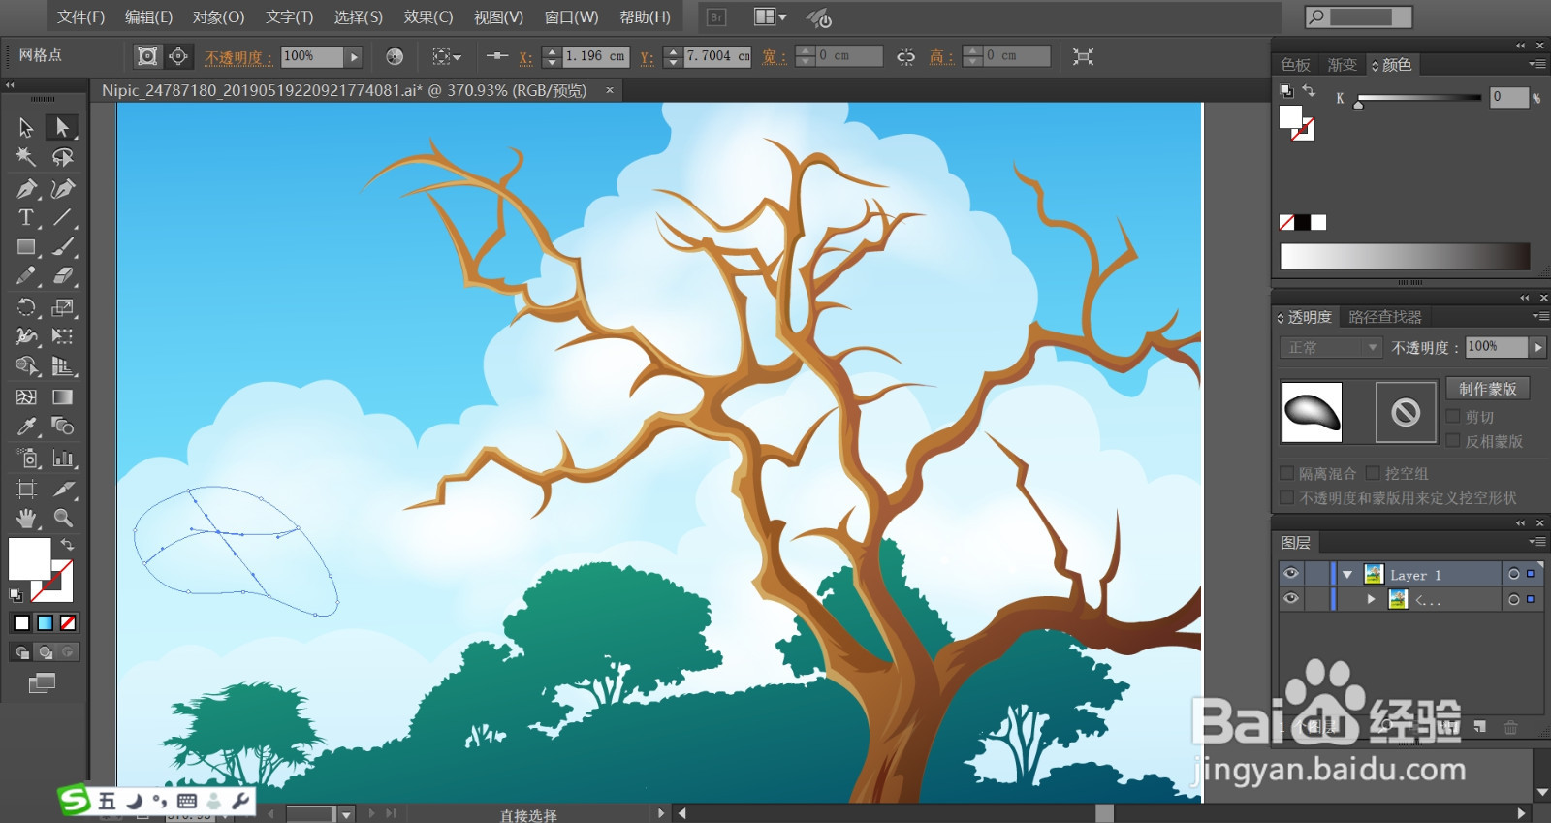Click Change Screen Mode icon in toolbox
This screenshot has height=823, width=1551.
click(x=42, y=683)
